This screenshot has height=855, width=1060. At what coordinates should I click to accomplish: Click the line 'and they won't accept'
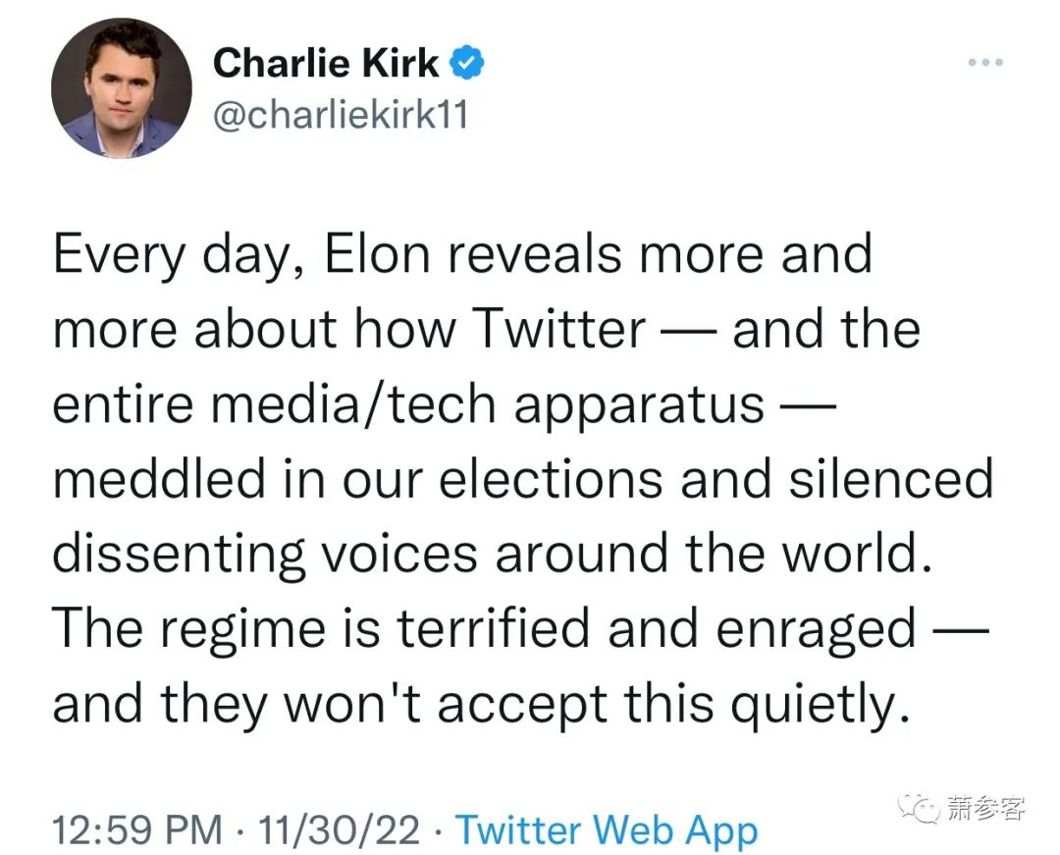click(481, 704)
